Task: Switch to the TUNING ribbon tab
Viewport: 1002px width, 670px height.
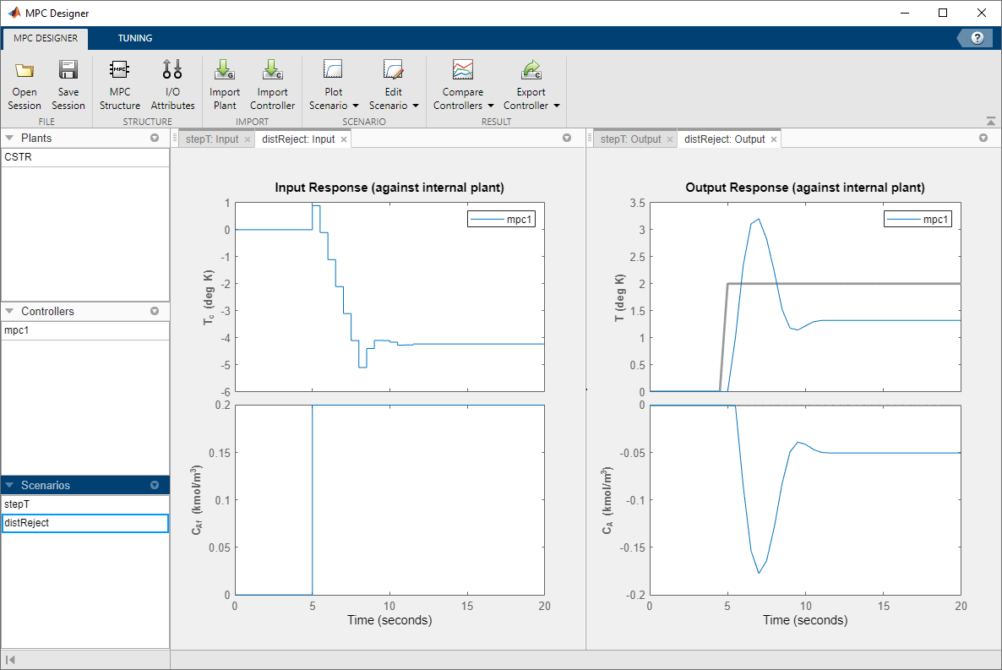Action: click(x=135, y=38)
